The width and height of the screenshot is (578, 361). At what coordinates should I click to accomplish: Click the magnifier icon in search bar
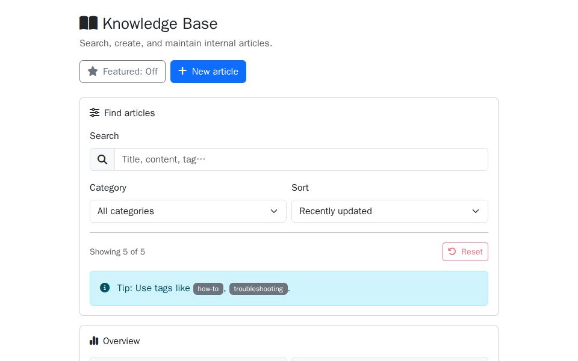click(x=102, y=159)
